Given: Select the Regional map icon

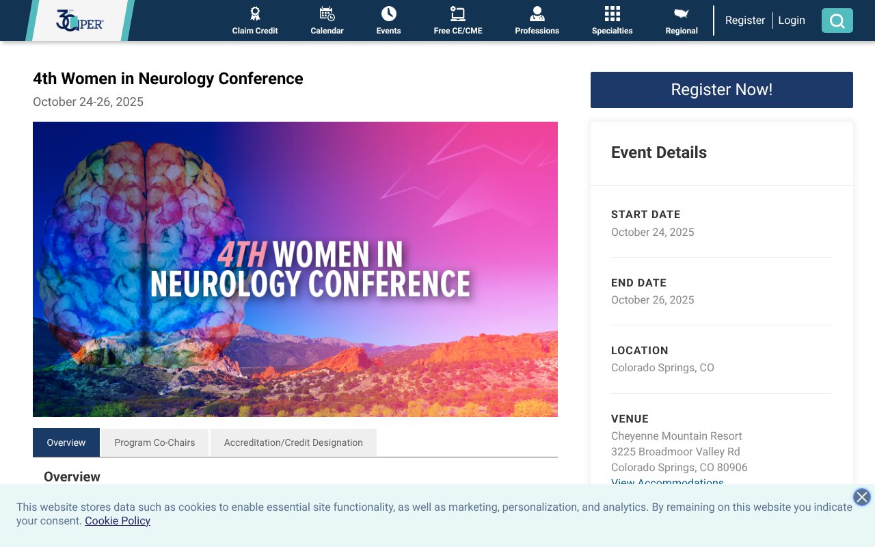Looking at the screenshot, I should click(681, 14).
